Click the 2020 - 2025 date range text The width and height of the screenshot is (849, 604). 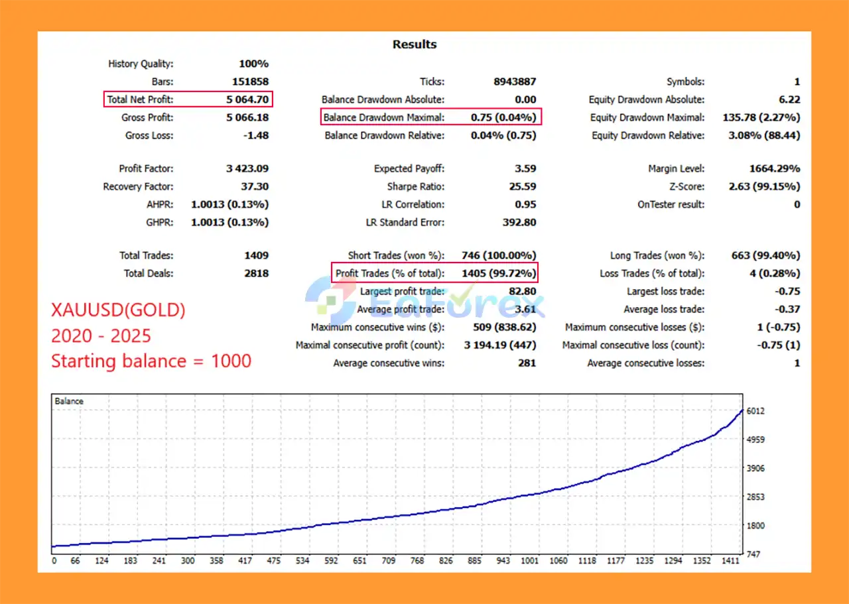[101, 335]
